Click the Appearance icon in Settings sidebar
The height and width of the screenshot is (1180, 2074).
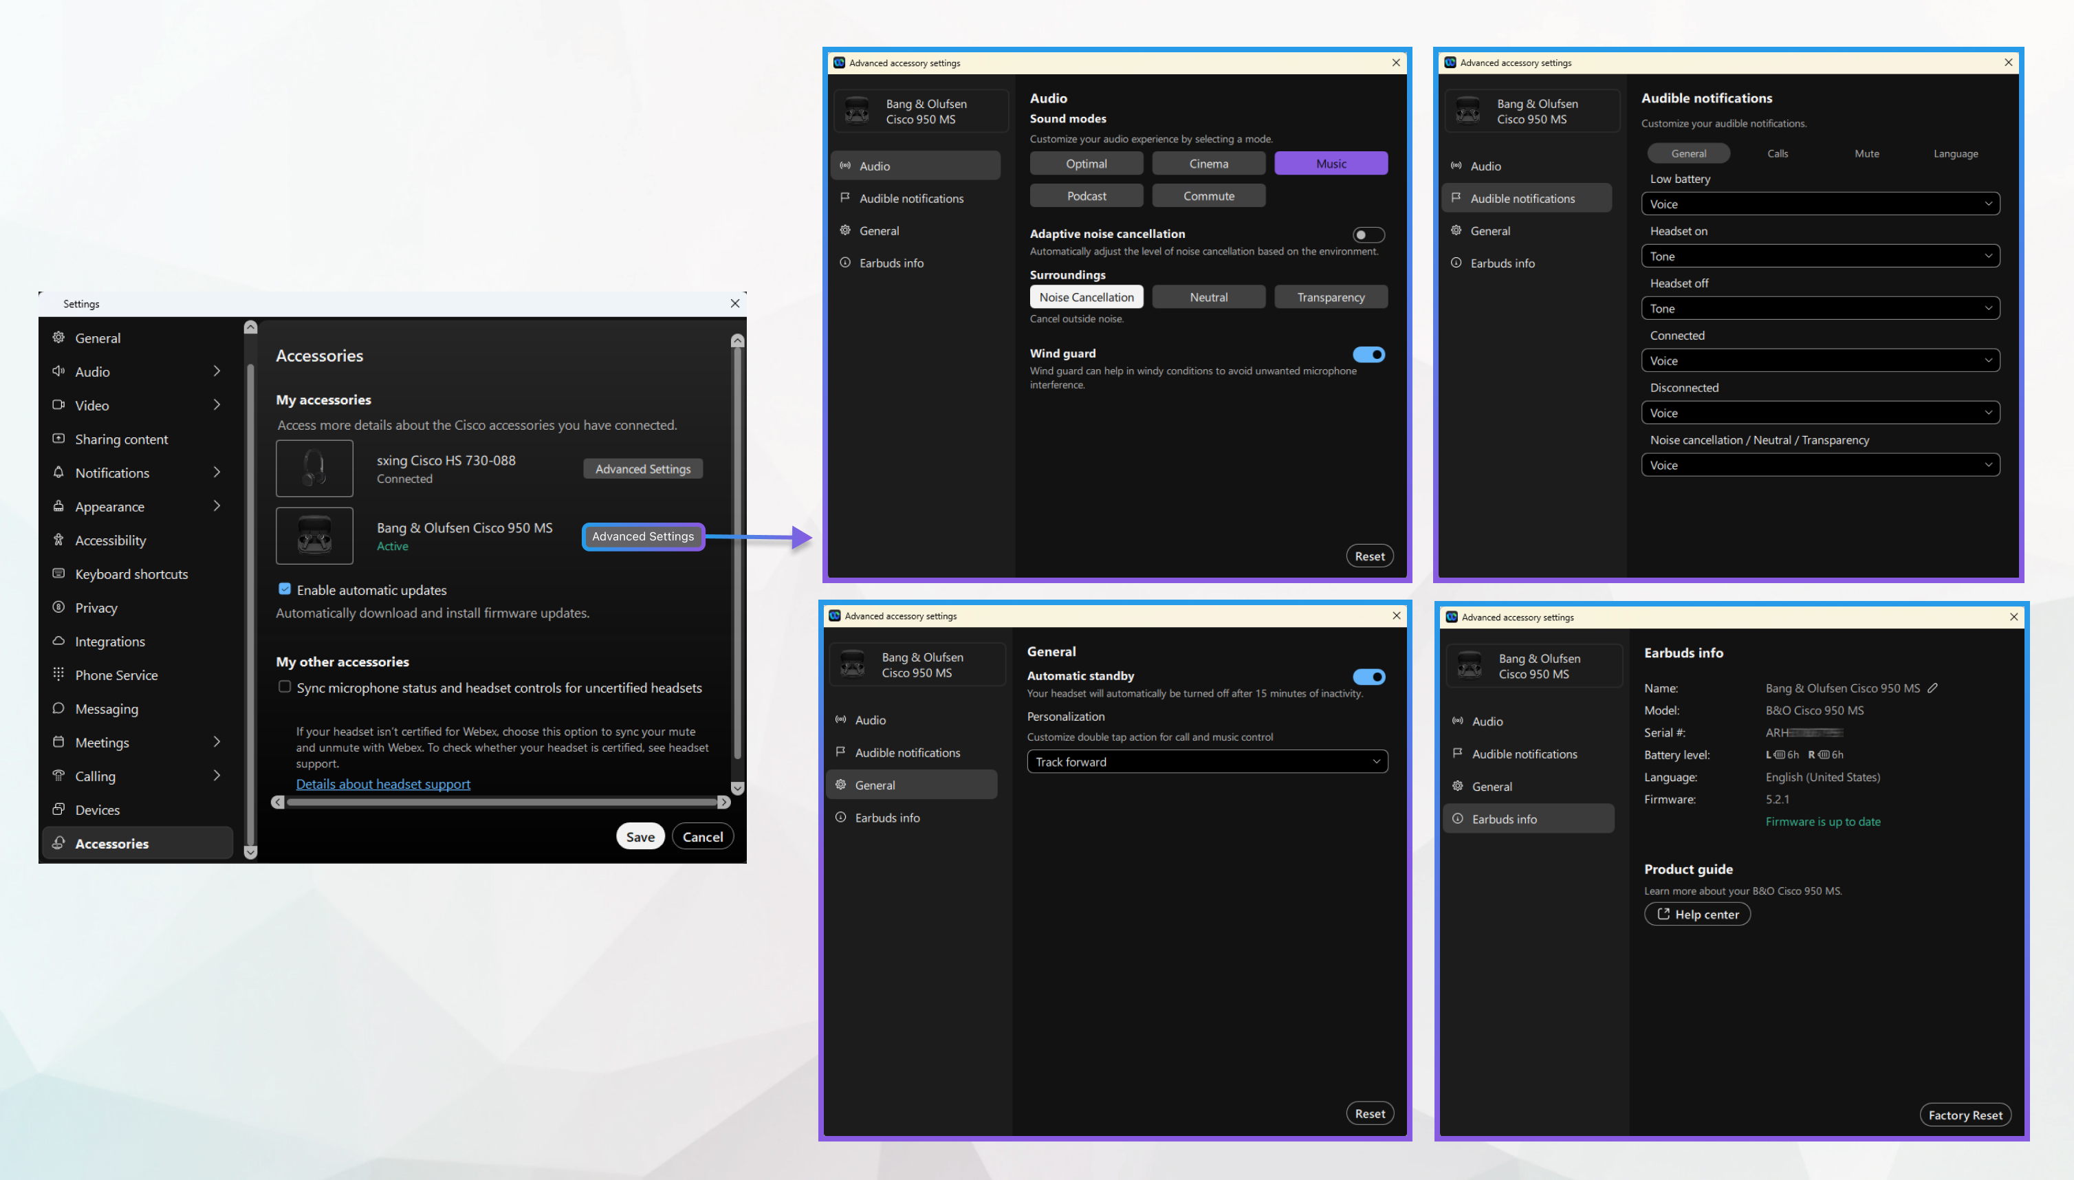(x=58, y=507)
